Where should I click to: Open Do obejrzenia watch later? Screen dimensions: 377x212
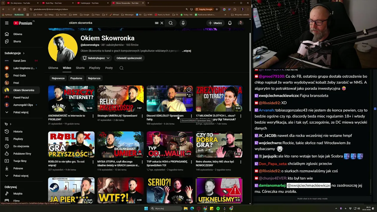point(21,146)
